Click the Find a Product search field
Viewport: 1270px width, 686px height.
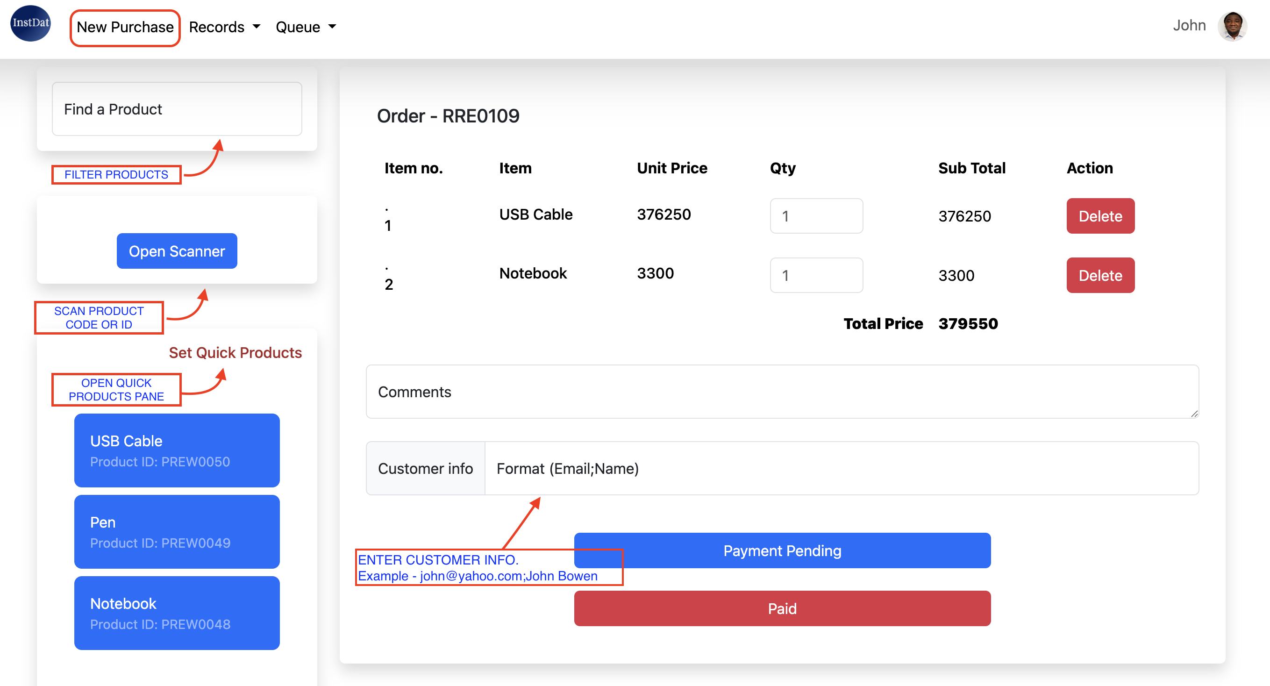(177, 109)
